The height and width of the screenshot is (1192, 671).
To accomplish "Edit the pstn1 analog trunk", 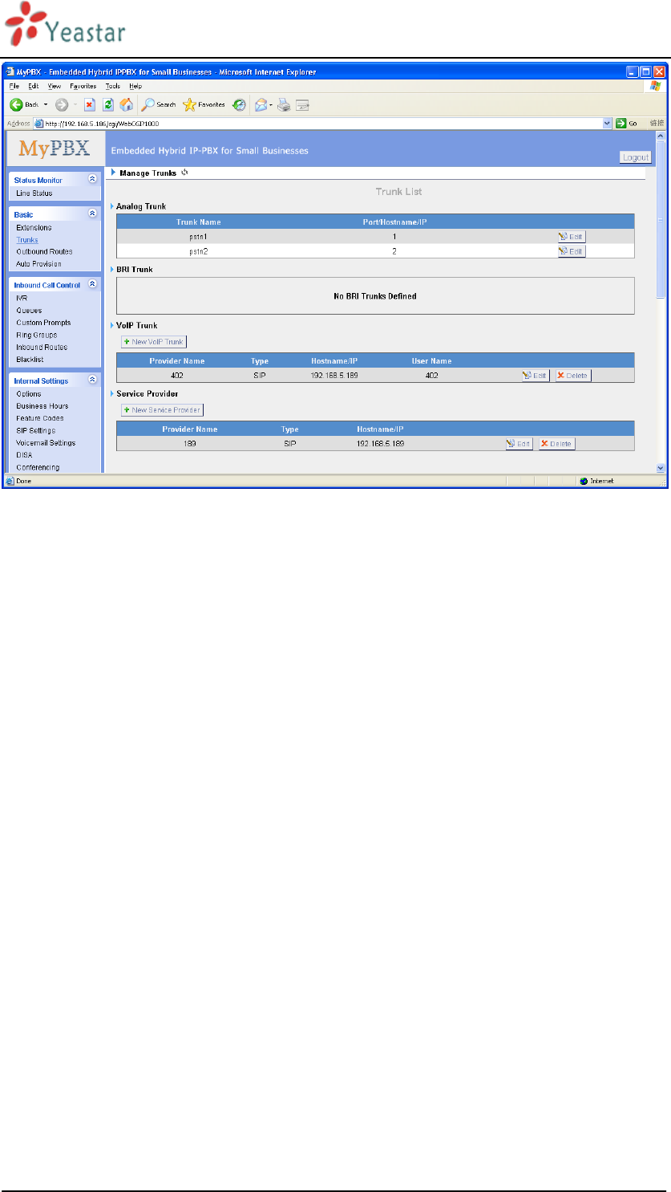I will [x=572, y=236].
